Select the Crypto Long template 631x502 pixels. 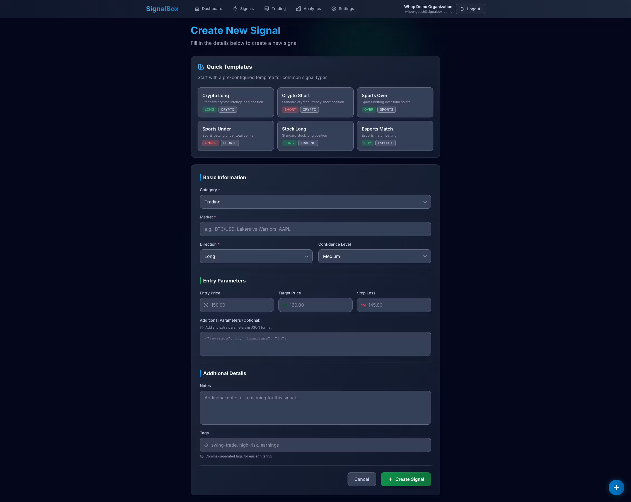point(236,102)
